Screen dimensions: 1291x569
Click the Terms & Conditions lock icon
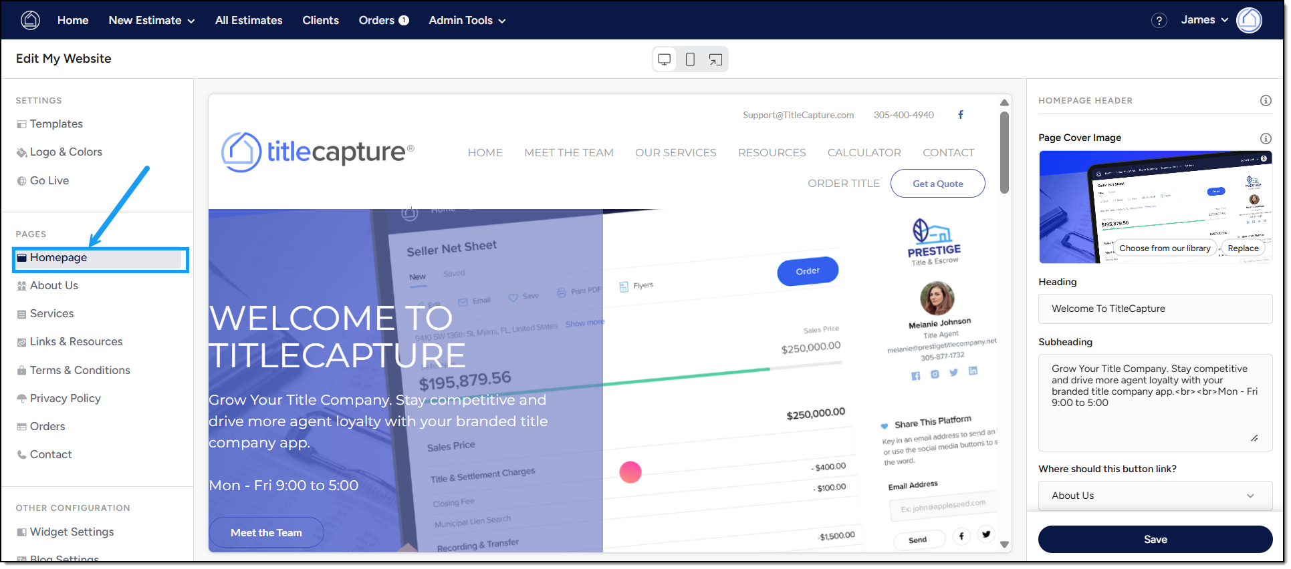click(x=22, y=371)
